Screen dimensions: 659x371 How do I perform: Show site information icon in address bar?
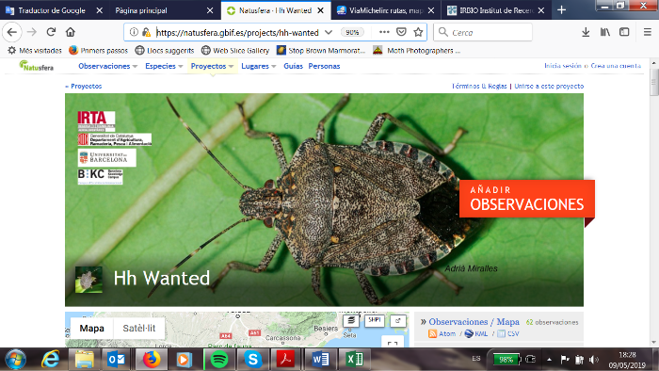tap(134, 32)
